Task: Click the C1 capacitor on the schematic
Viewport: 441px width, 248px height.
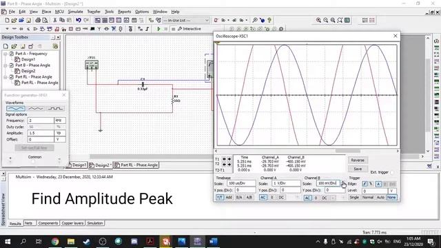Action: click(x=143, y=84)
